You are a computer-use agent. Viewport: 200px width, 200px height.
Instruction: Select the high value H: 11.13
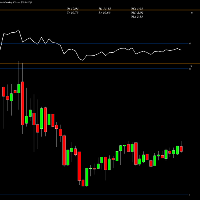(105, 9)
